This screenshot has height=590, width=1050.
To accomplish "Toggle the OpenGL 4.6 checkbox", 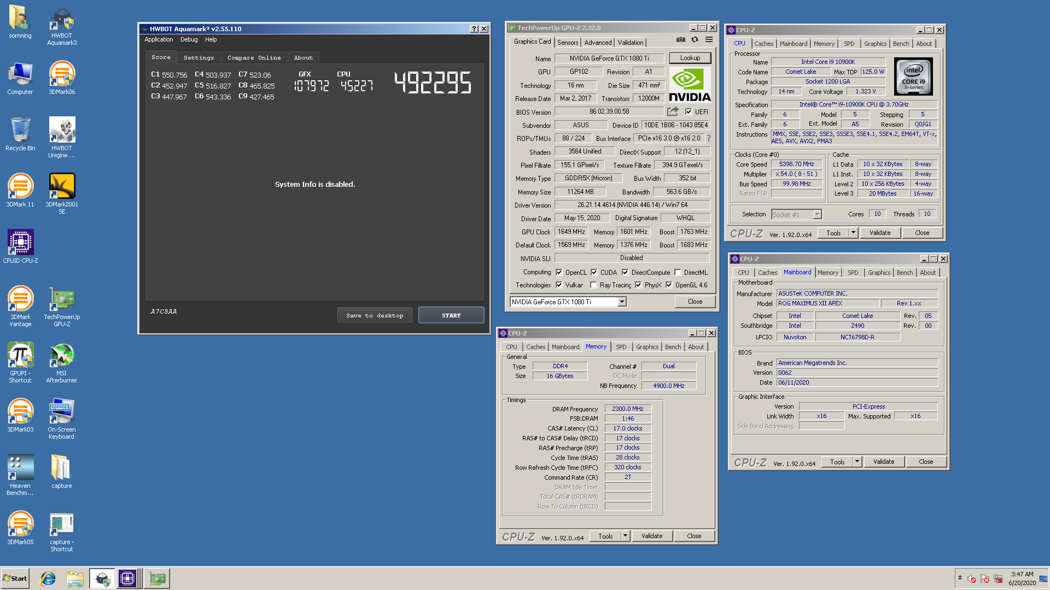I will click(669, 285).
